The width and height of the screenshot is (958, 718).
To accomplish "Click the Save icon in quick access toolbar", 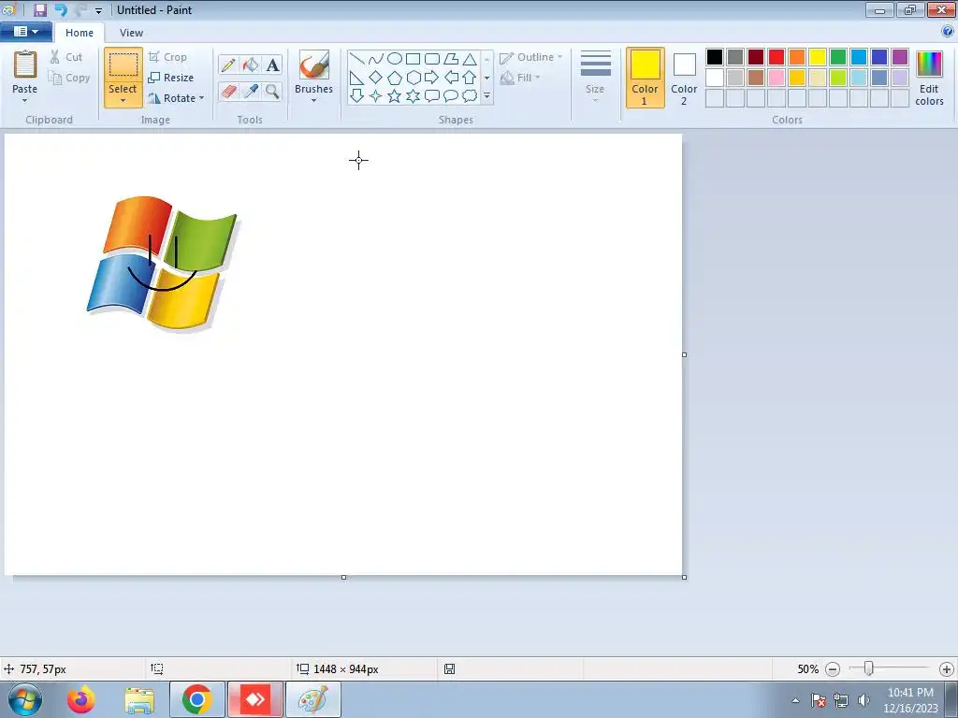I will point(39,9).
